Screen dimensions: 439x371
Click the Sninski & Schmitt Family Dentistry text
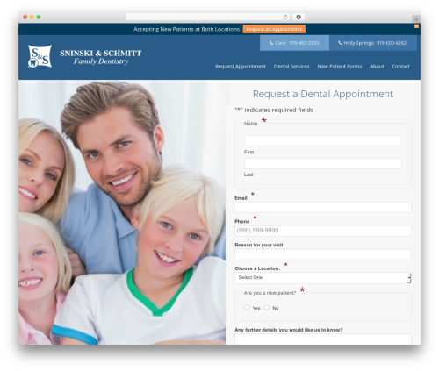[x=101, y=57]
